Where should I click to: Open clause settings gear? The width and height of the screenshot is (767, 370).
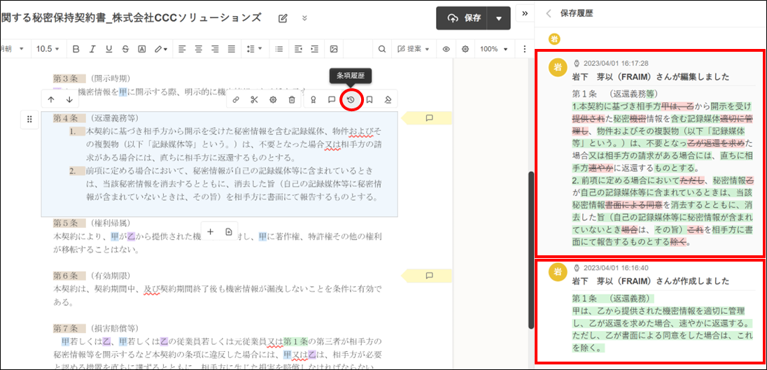[x=273, y=100]
